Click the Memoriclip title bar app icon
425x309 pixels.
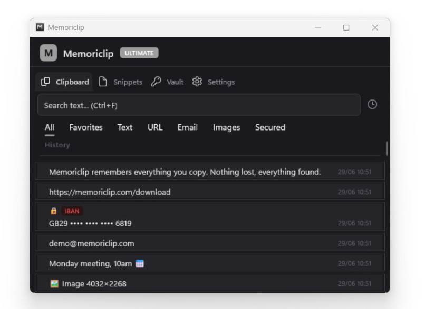[x=40, y=27]
